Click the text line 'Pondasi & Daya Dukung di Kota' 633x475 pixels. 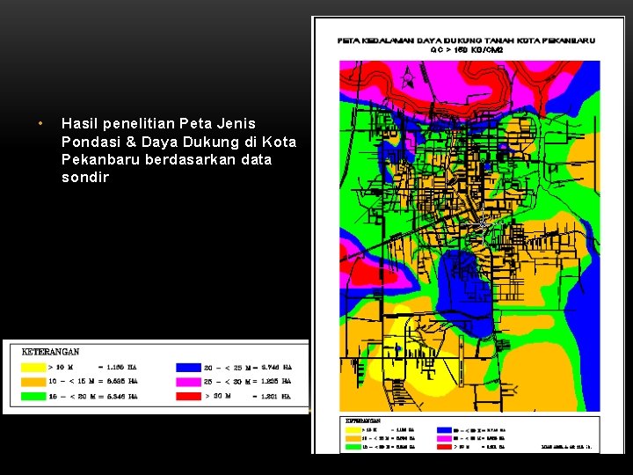[x=178, y=142]
